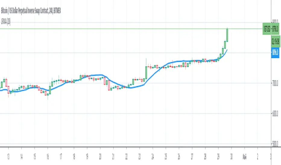Click date 13 on the time axis
This screenshot has width=281, height=165.
8,157
